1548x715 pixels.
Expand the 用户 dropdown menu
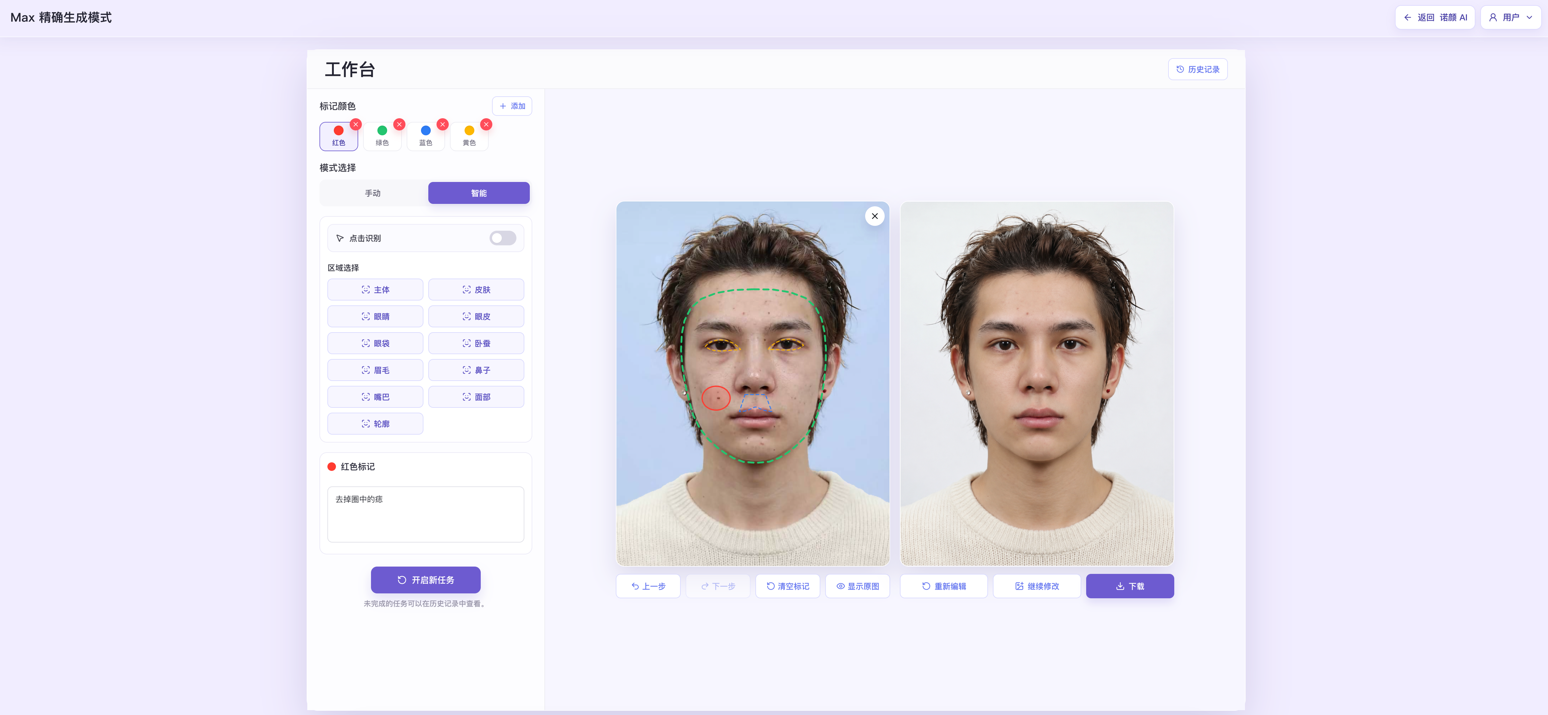coord(1510,17)
